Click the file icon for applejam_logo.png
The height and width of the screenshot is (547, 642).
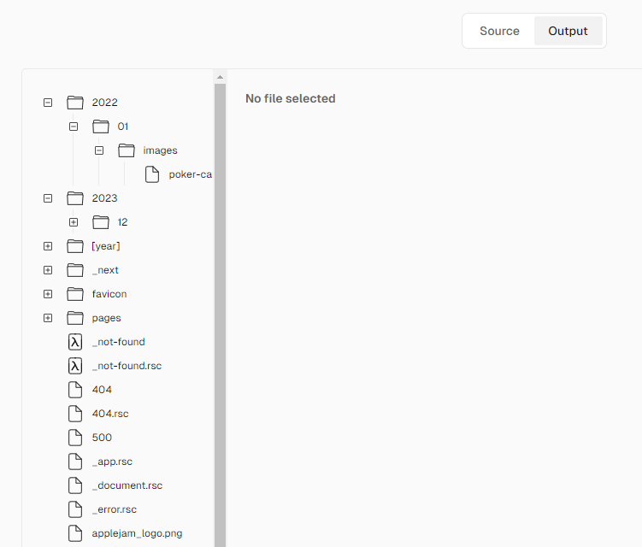coord(75,533)
